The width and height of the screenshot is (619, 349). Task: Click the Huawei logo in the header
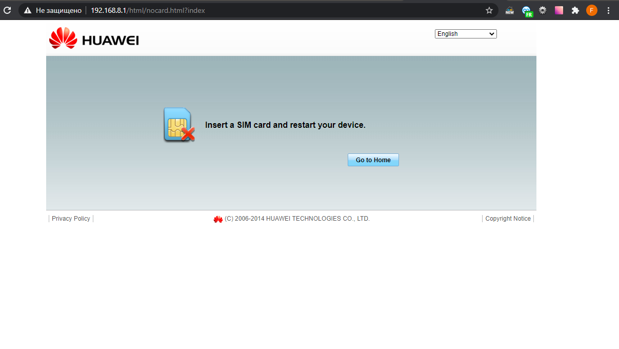pos(94,39)
